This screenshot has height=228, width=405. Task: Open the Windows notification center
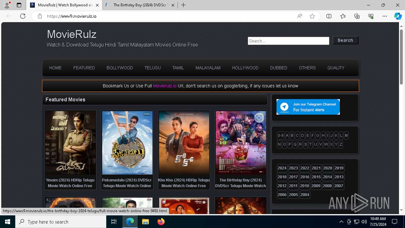[395, 222]
